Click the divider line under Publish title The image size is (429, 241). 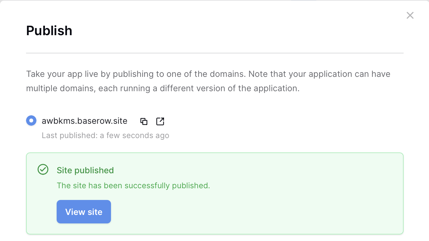click(215, 53)
